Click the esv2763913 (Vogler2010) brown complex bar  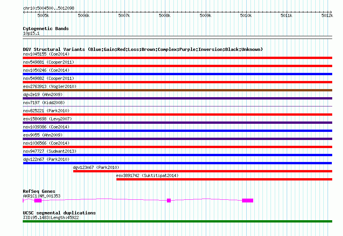coord(177,90)
